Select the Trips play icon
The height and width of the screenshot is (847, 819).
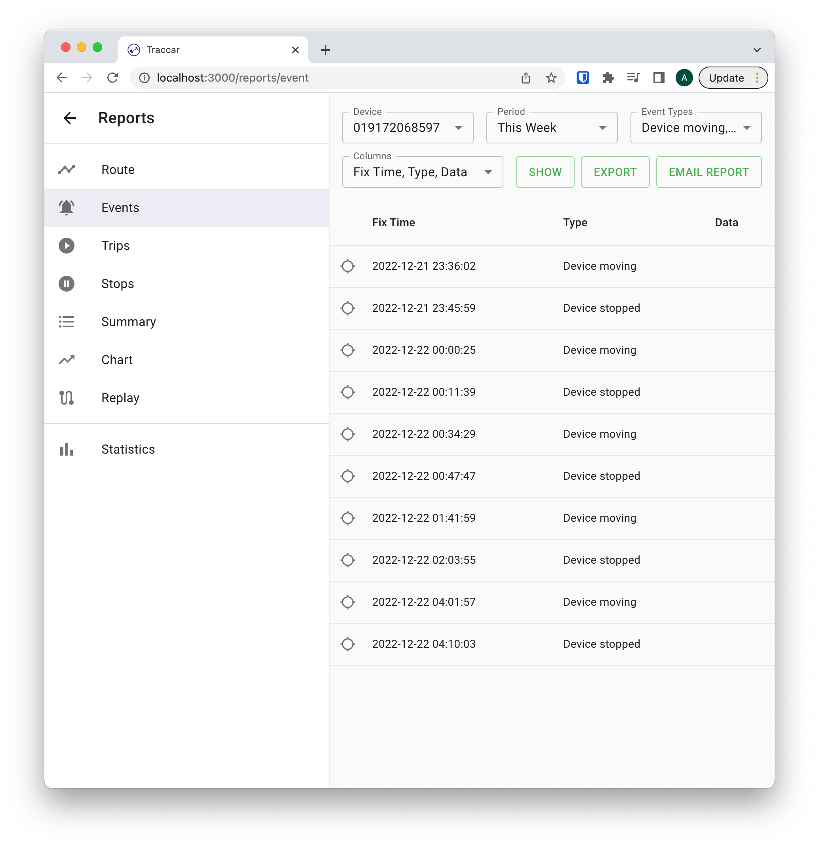coord(67,246)
